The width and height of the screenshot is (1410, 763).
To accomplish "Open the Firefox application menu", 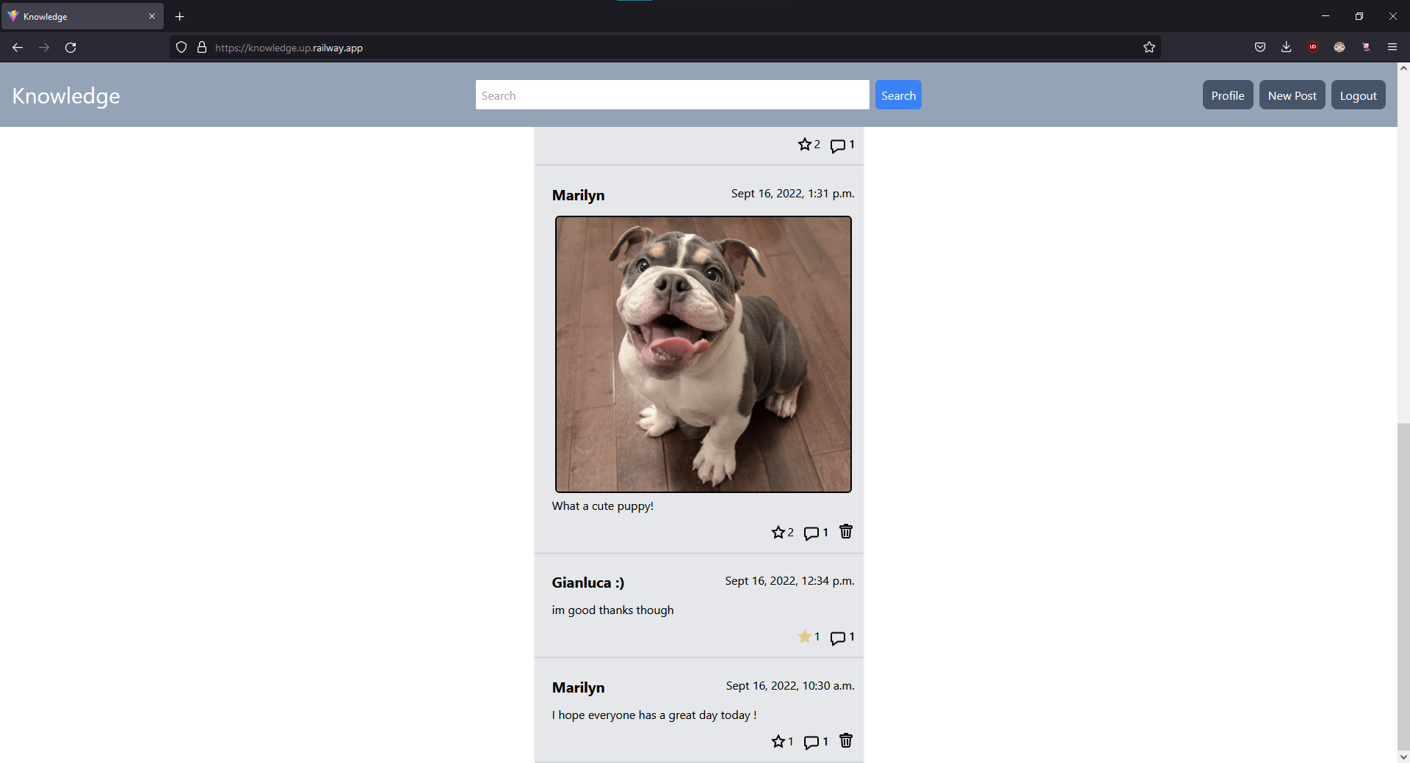I will [1392, 48].
